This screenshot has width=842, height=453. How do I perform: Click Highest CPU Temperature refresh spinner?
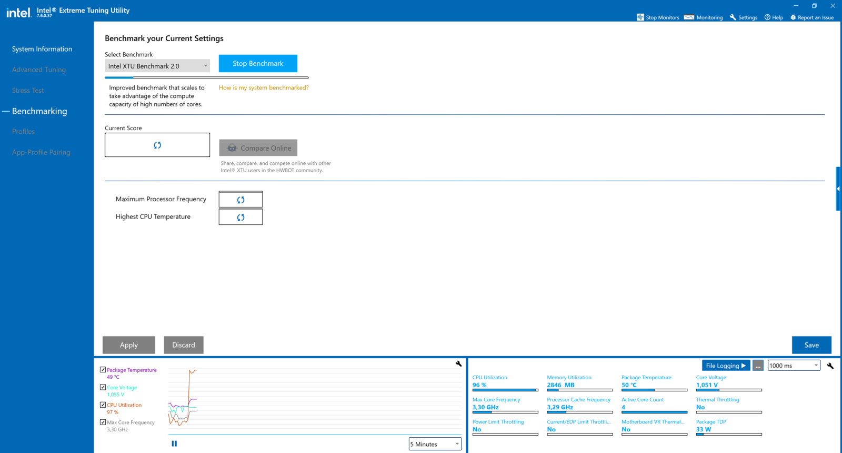click(240, 217)
